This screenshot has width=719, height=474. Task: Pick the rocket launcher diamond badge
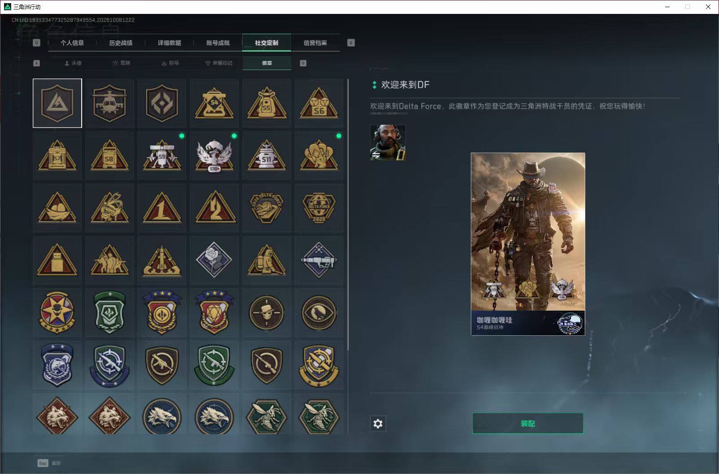point(319,260)
